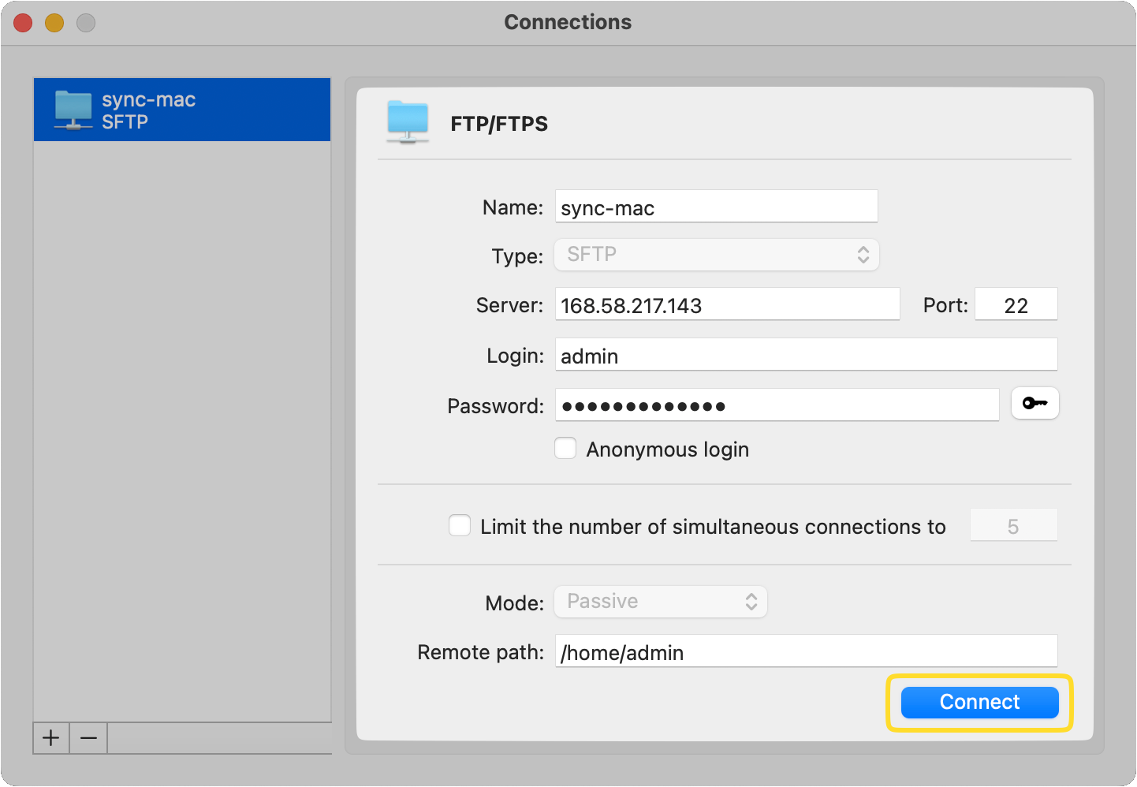This screenshot has height=787, width=1137.
Task: Click the simultaneous connections limit value box
Action: click(1013, 524)
